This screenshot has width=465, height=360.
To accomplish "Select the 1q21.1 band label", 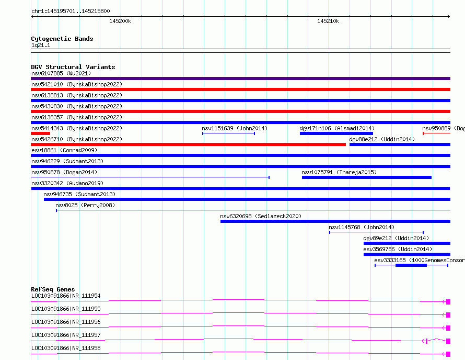I will (x=41, y=46).
